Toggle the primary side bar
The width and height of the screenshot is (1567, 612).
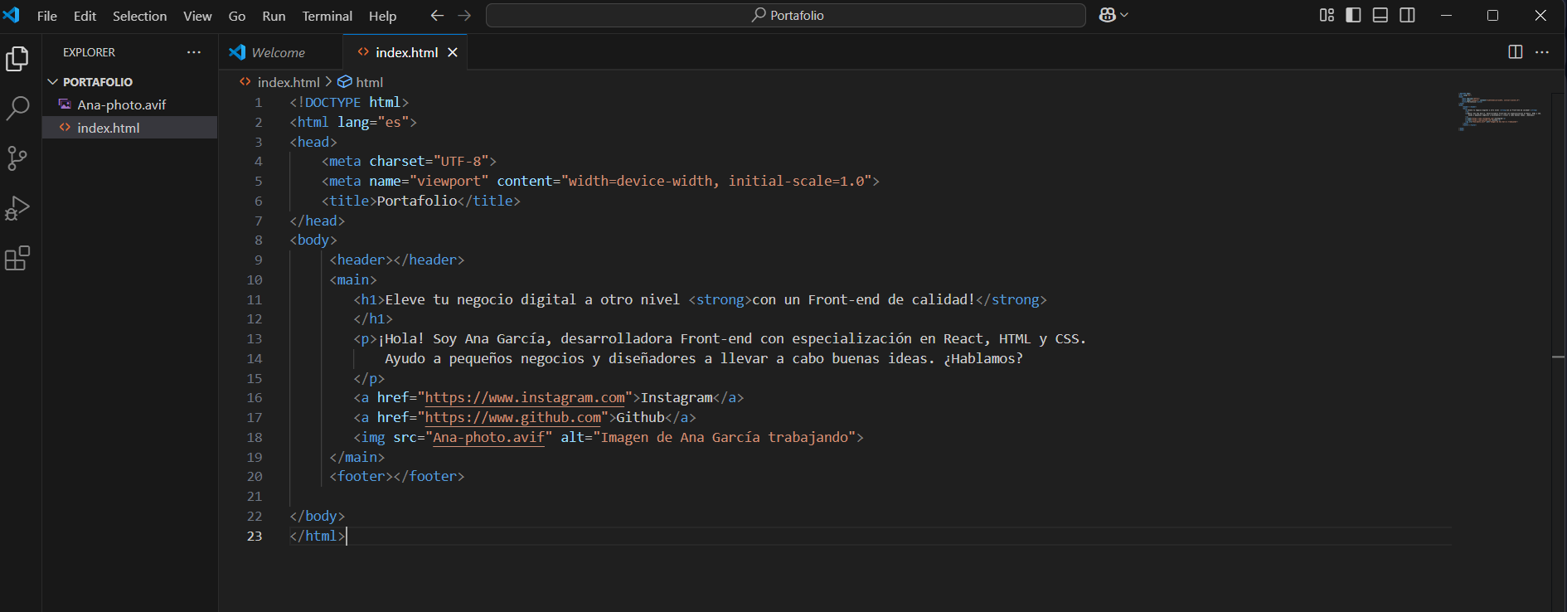(1353, 15)
